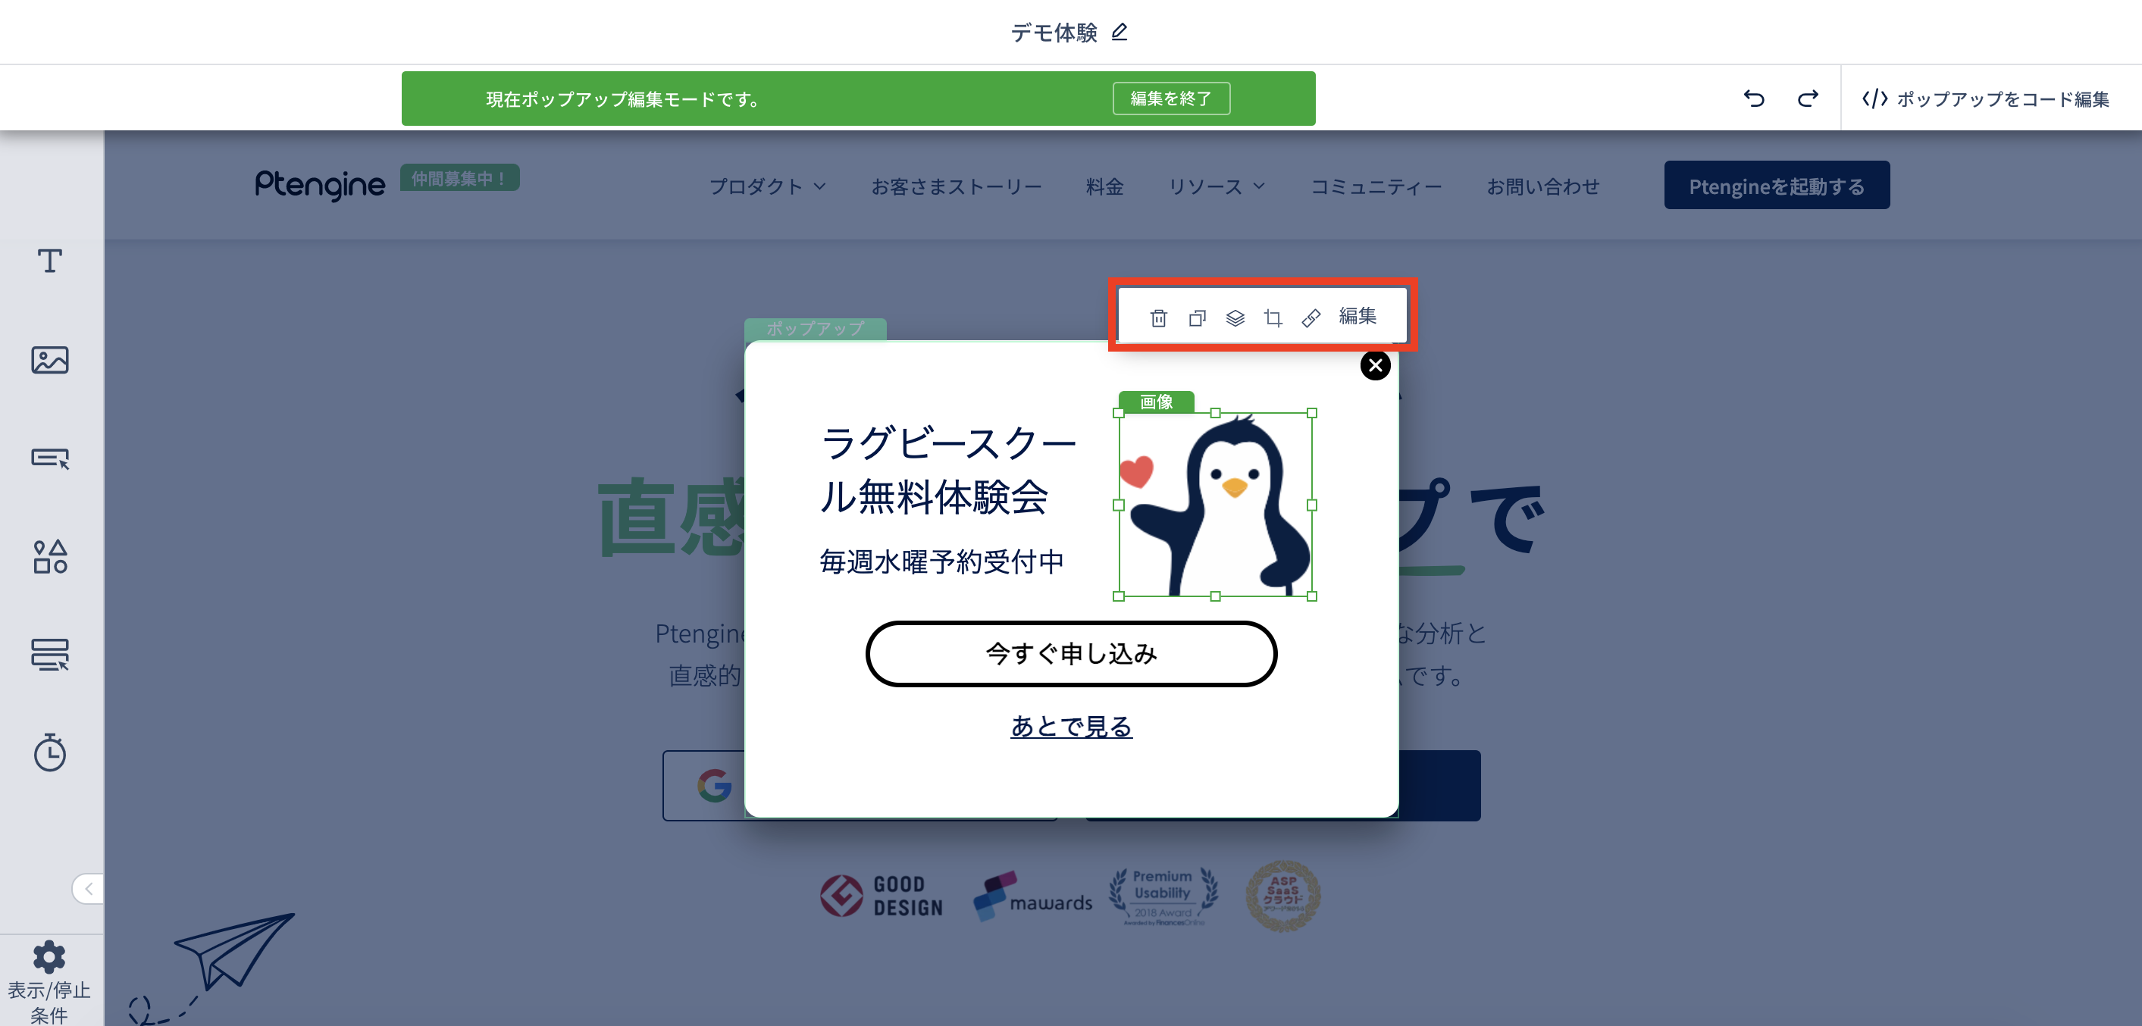Select the Countdown timer tool in sidebar
The width and height of the screenshot is (2142, 1026).
(x=50, y=752)
